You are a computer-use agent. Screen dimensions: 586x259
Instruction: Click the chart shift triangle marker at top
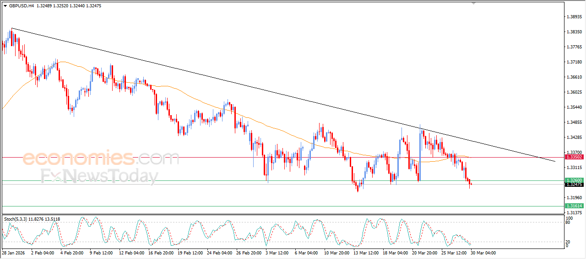tap(474, 3)
